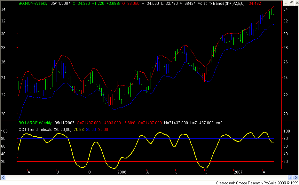Screen dimensions: 299x185
Task: Select the BO.NON-Weekly symbol label
Action: (33, 4)
